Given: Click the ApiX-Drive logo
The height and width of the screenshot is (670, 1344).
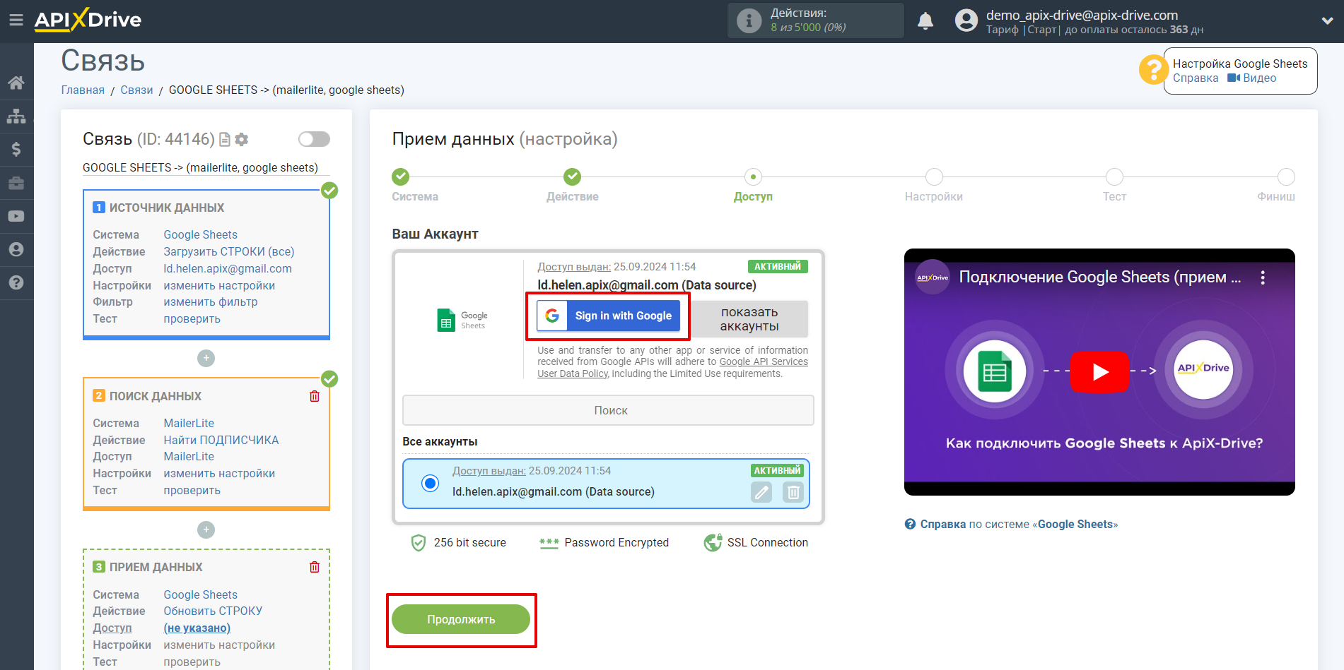Looking at the screenshot, I should [88, 20].
